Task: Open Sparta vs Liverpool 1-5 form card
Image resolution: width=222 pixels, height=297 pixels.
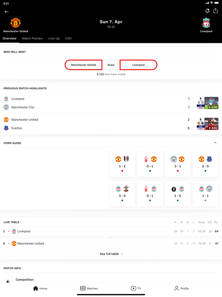Action: 177,193
